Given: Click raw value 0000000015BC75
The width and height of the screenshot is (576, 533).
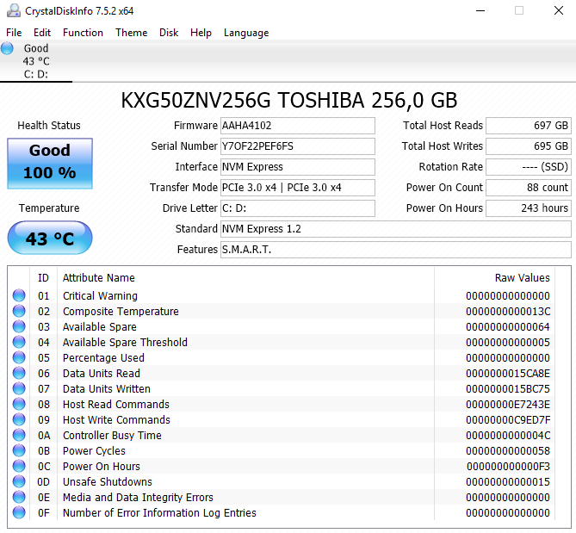Looking at the screenshot, I should coord(508,388).
